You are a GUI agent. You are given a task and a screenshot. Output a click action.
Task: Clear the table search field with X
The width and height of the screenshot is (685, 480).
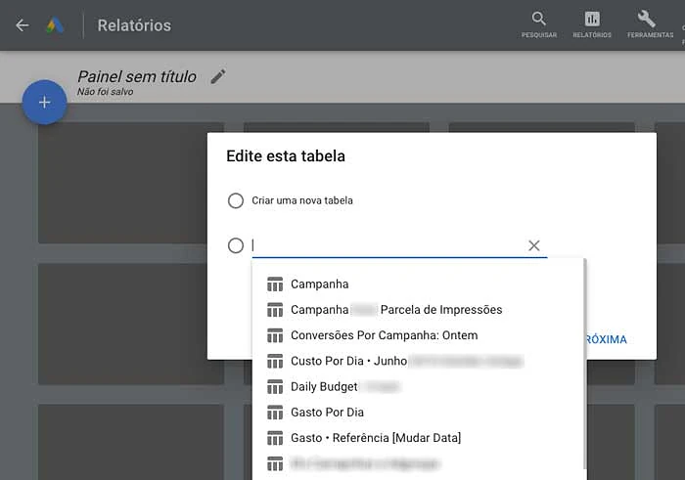pos(534,245)
